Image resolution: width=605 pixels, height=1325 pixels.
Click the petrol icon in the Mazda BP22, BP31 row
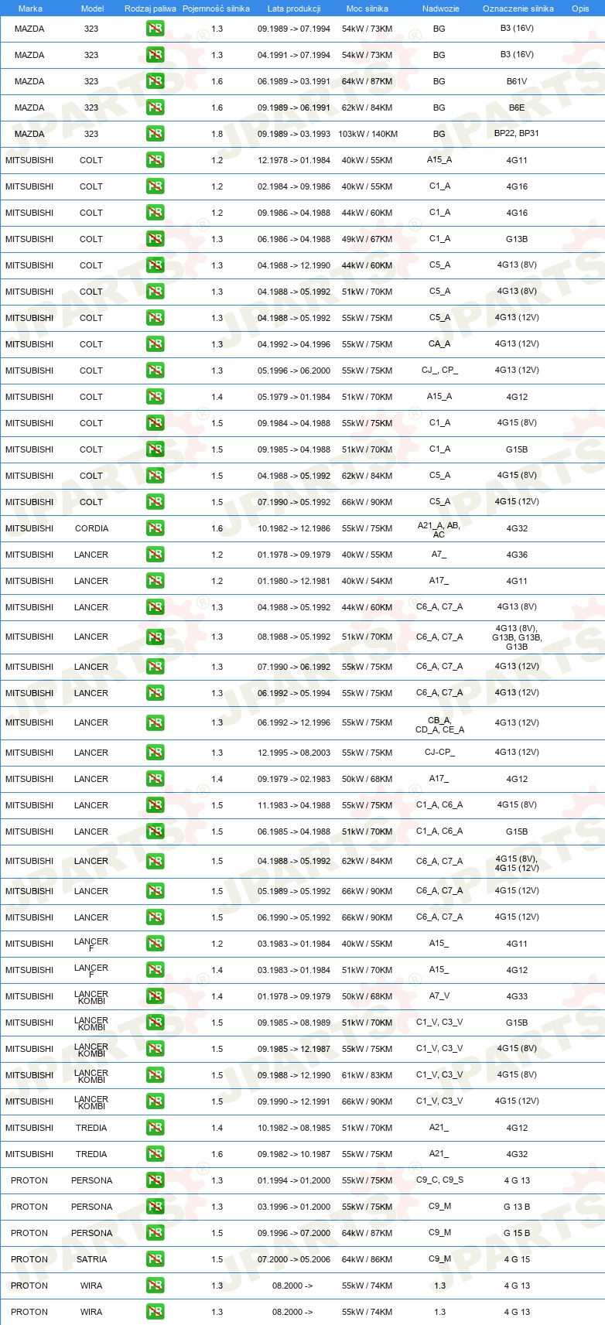156,134
